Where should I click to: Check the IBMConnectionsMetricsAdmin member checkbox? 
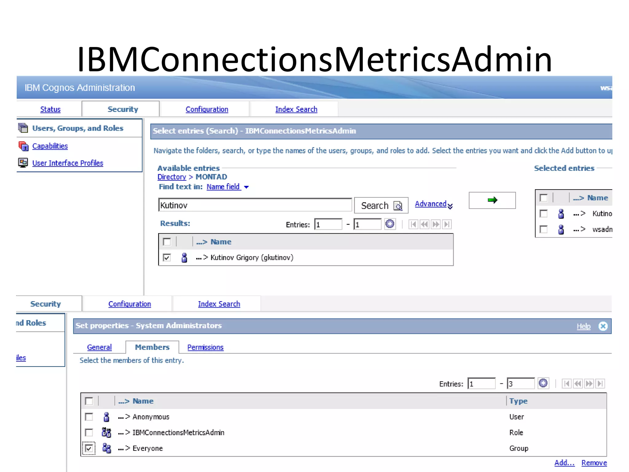tap(89, 433)
